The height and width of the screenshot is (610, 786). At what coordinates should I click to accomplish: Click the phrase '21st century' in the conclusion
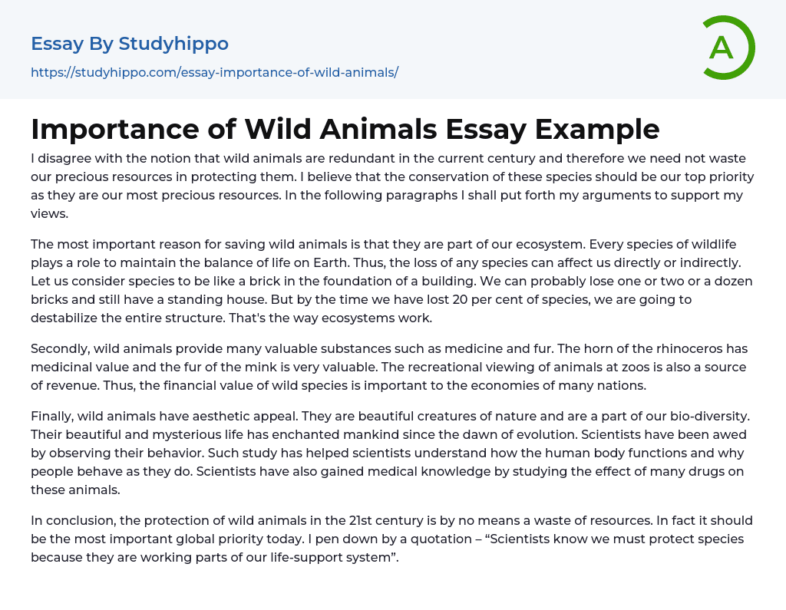(x=379, y=520)
